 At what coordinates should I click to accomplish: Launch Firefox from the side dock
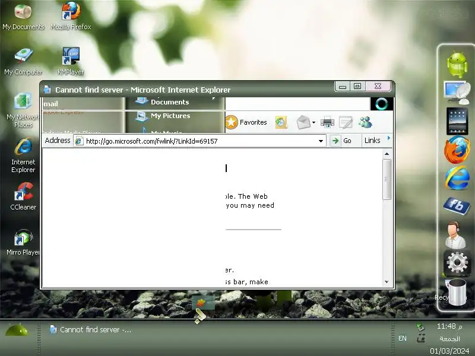click(457, 150)
